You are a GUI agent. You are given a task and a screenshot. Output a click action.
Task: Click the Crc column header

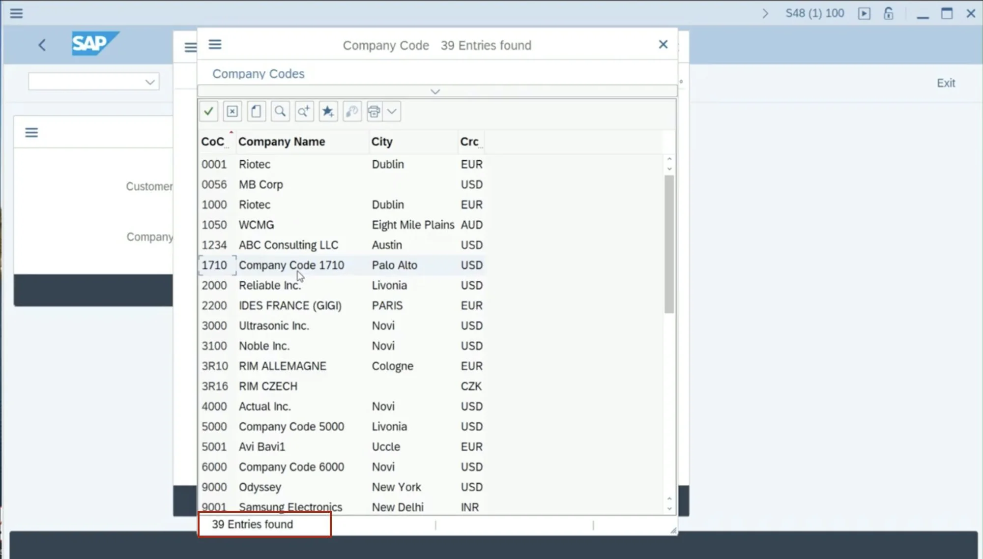pyautogui.click(x=469, y=142)
